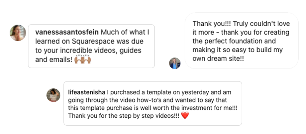The image size is (306, 134).
Task: Click 'Thank you for the step by step videos!!!'
Action: tap(124, 116)
